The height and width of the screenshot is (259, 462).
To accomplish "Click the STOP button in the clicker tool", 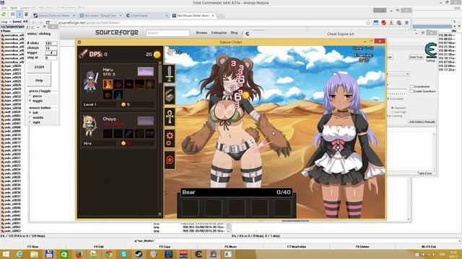I will pyautogui.click(x=39, y=67).
